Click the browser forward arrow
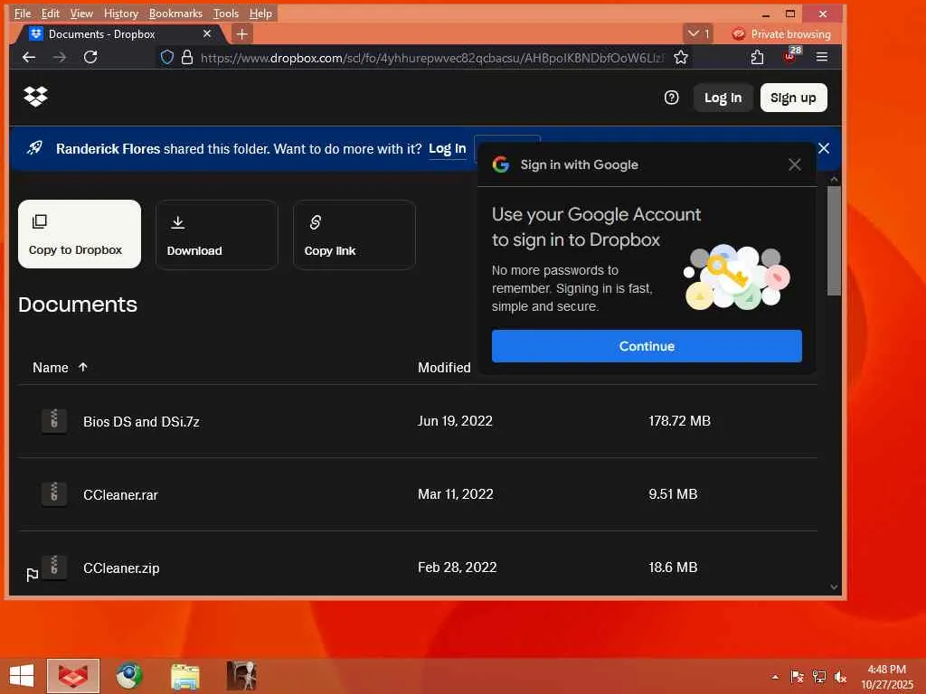Image resolution: width=926 pixels, height=694 pixels. 60,57
